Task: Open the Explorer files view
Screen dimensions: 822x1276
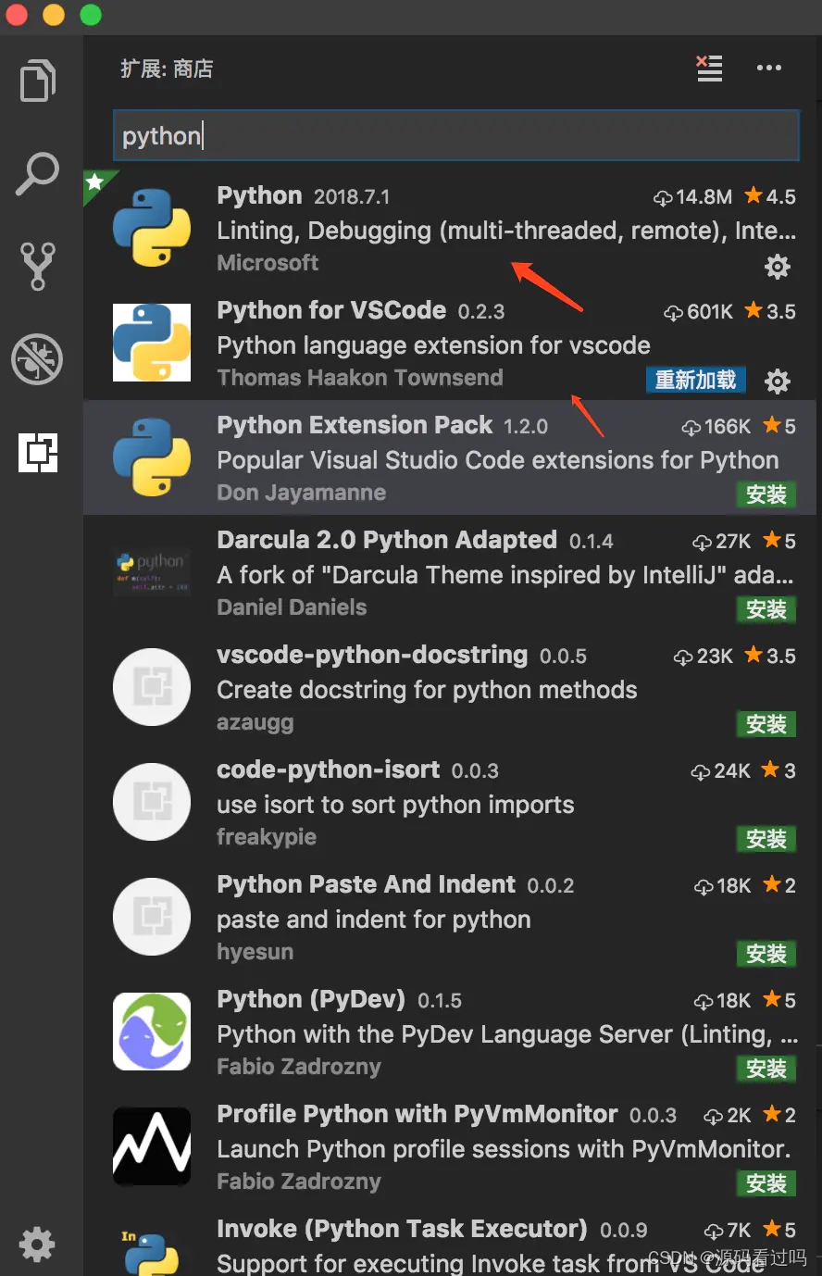Action: click(x=38, y=81)
